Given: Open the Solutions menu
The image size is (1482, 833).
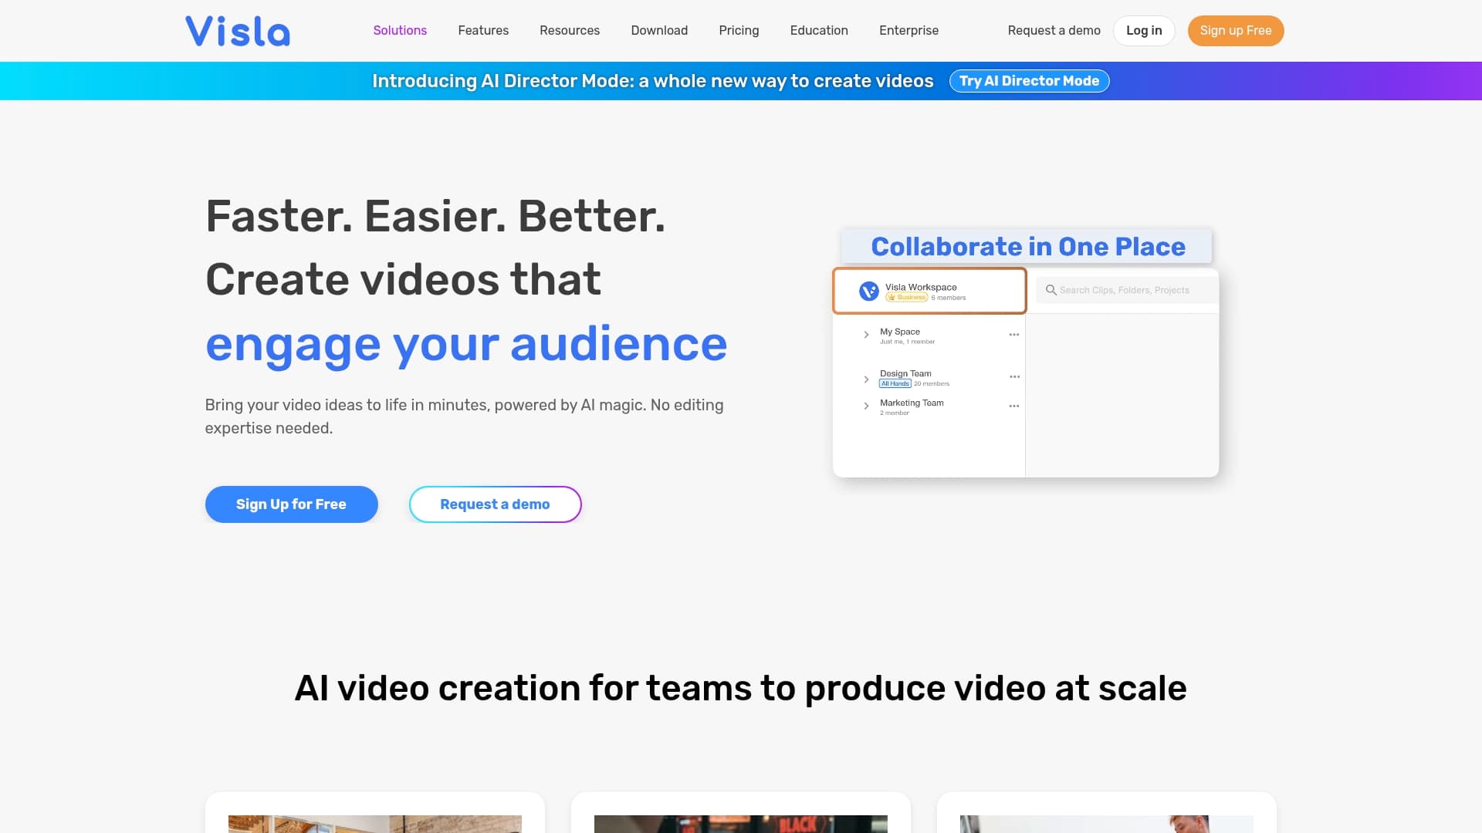Looking at the screenshot, I should pos(400,31).
